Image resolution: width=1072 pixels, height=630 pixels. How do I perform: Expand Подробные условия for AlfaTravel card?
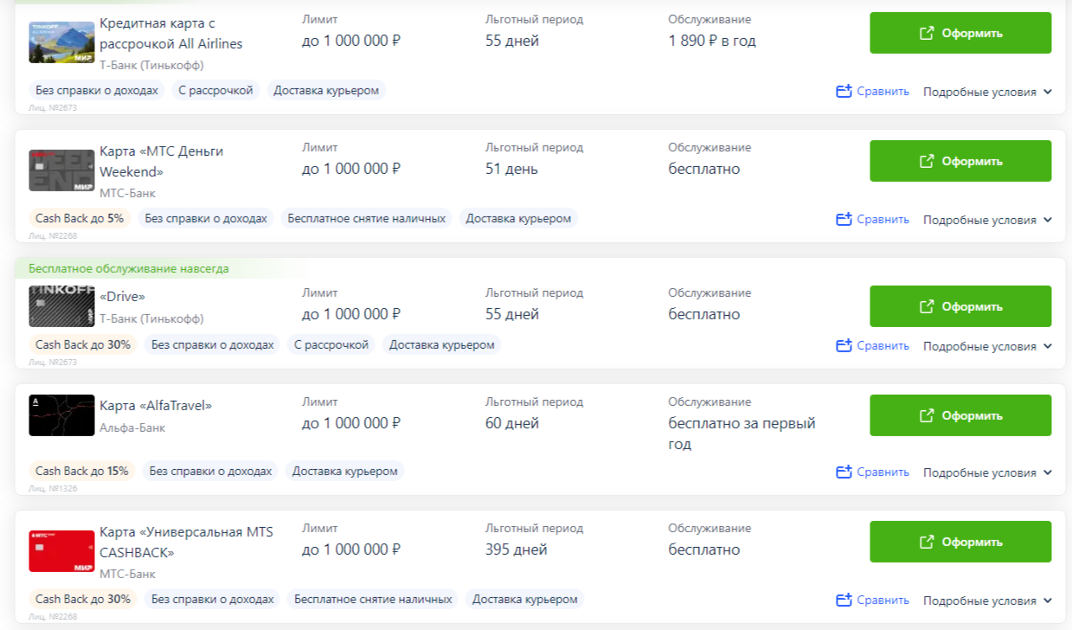point(987,472)
